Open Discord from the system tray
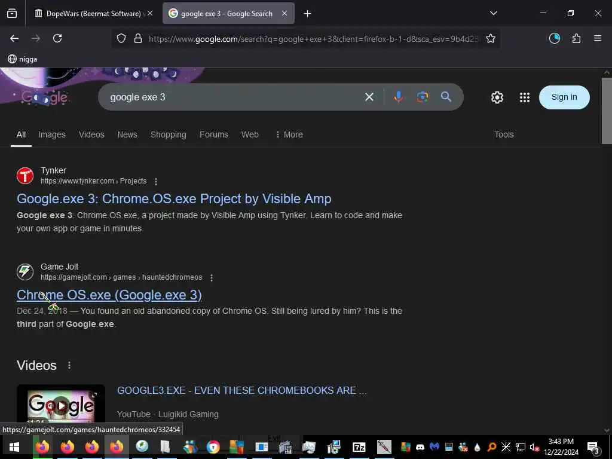 pos(420,447)
